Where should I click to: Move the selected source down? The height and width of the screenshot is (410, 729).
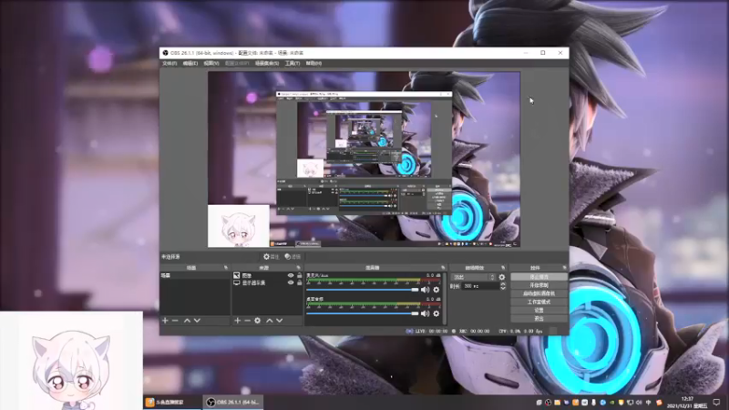coord(280,321)
